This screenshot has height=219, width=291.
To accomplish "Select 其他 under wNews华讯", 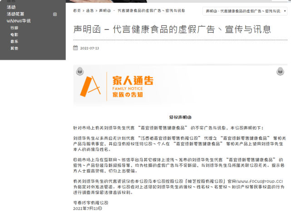I will click(14, 49).
